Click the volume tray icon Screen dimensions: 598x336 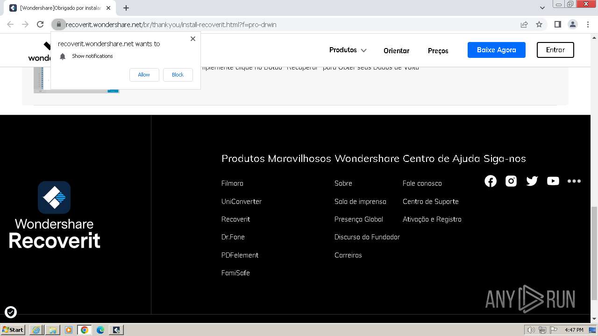tap(531, 330)
